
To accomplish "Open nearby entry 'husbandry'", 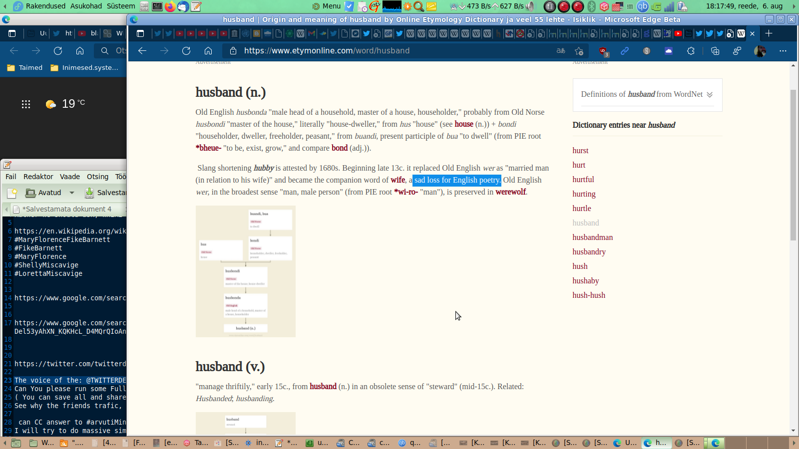I will pyautogui.click(x=589, y=252).
